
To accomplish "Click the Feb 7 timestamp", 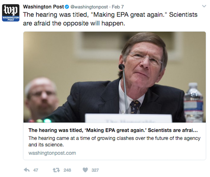I will point(118,7).
